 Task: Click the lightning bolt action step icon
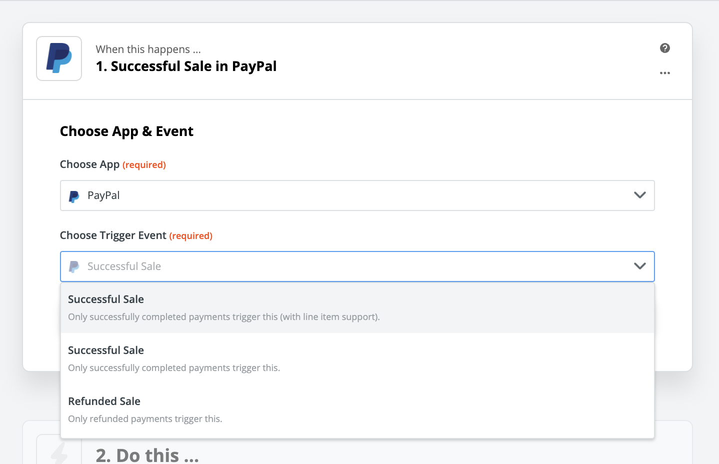point(59,452)
